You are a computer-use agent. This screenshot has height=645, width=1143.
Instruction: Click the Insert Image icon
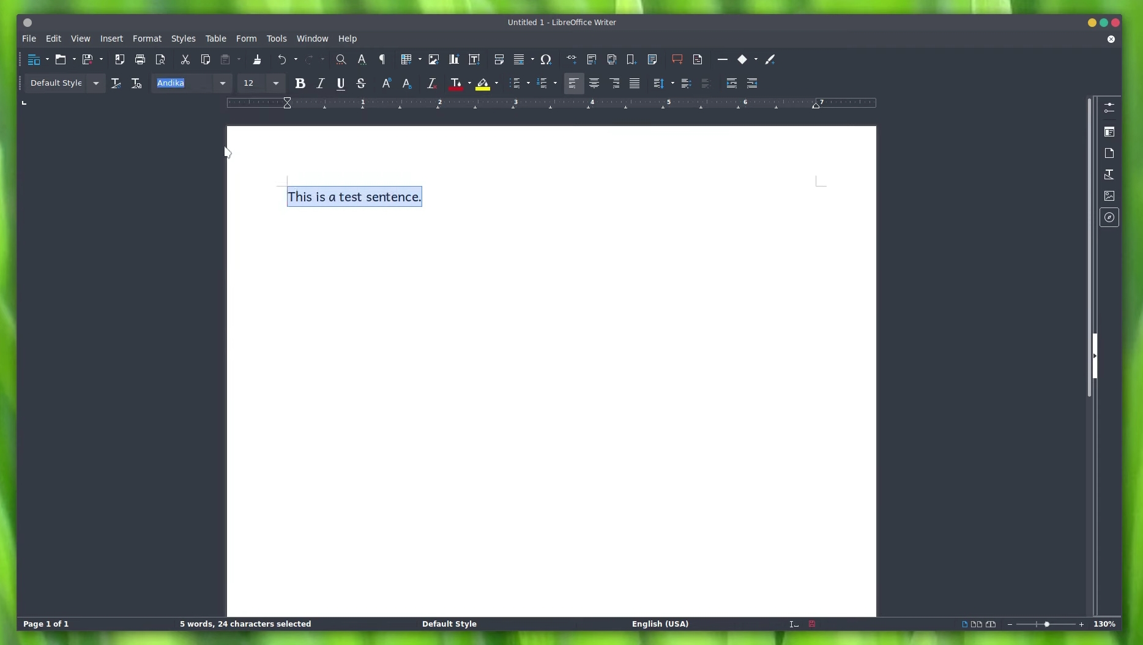pos(434,60)
